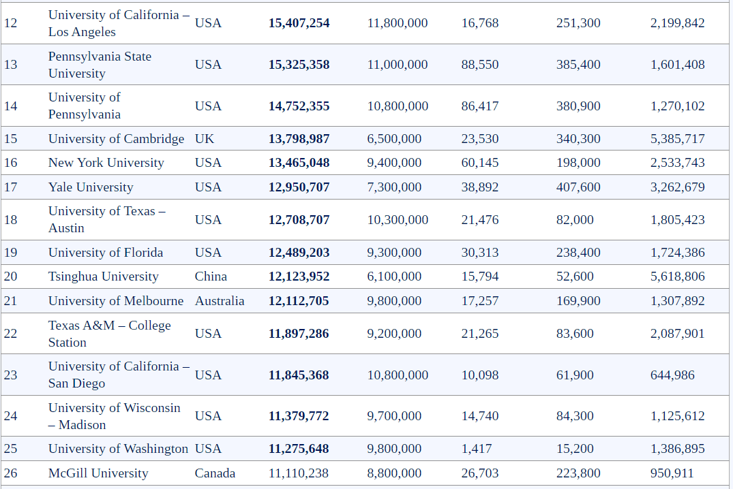Click University of Cambridge name
Screen dimensions: 733x489
click(x=116, y=139)
